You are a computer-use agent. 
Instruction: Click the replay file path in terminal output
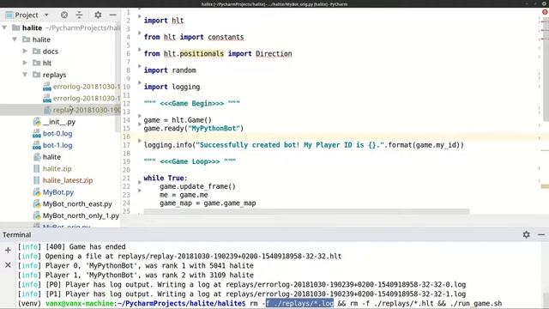(x=230, y=256)
